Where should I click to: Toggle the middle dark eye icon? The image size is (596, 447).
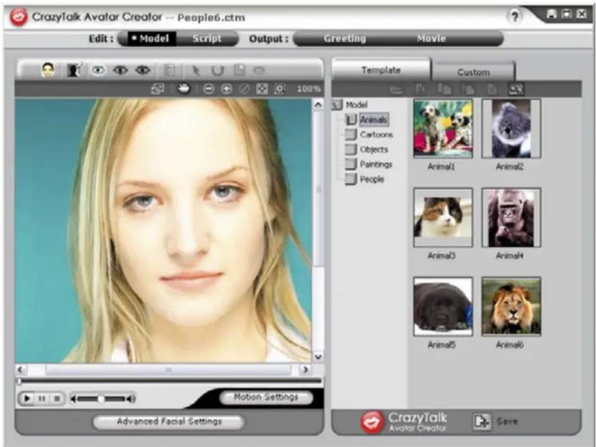(120, 70)
